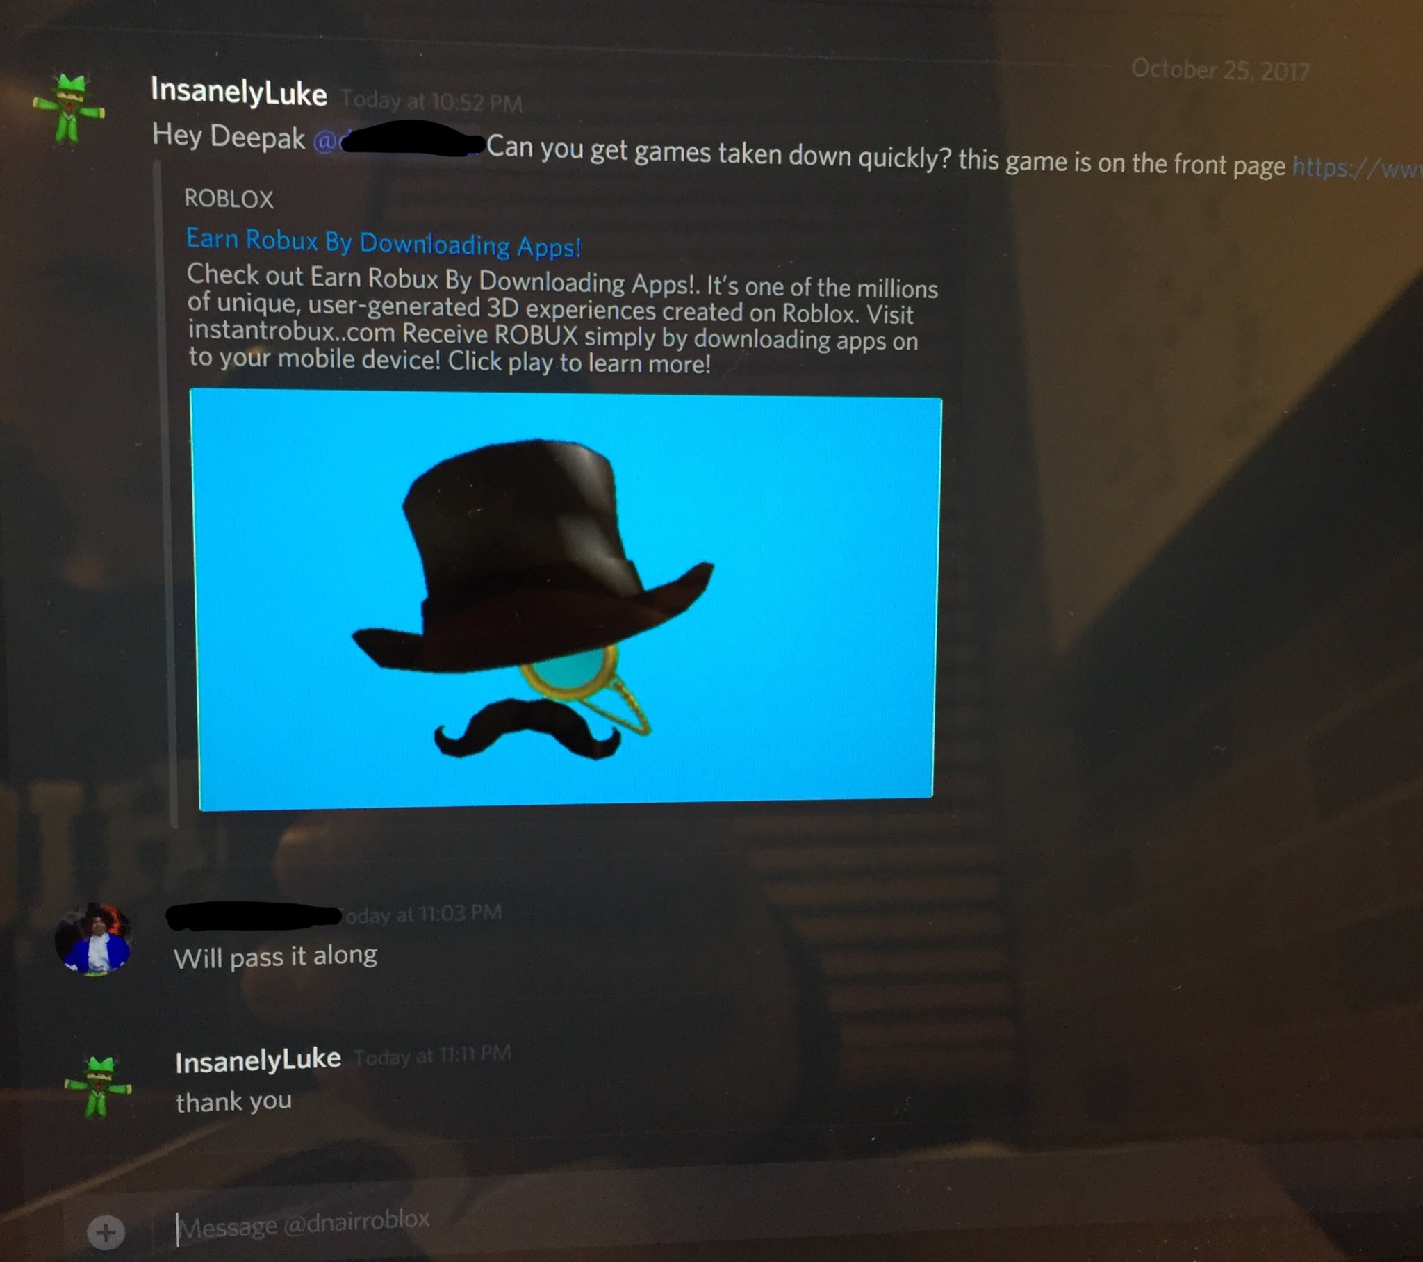The image size is (1423, 1262).
Task: Click the 'Today at 10:52 PM' timestamp
Action: 431,101
